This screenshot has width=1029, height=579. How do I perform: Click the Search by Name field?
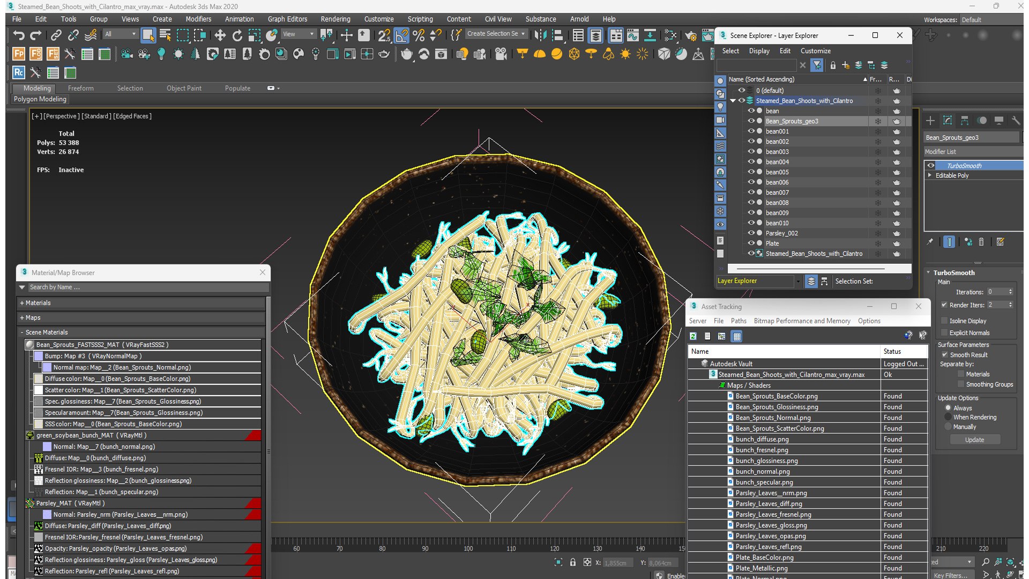[x=148, y=287]
